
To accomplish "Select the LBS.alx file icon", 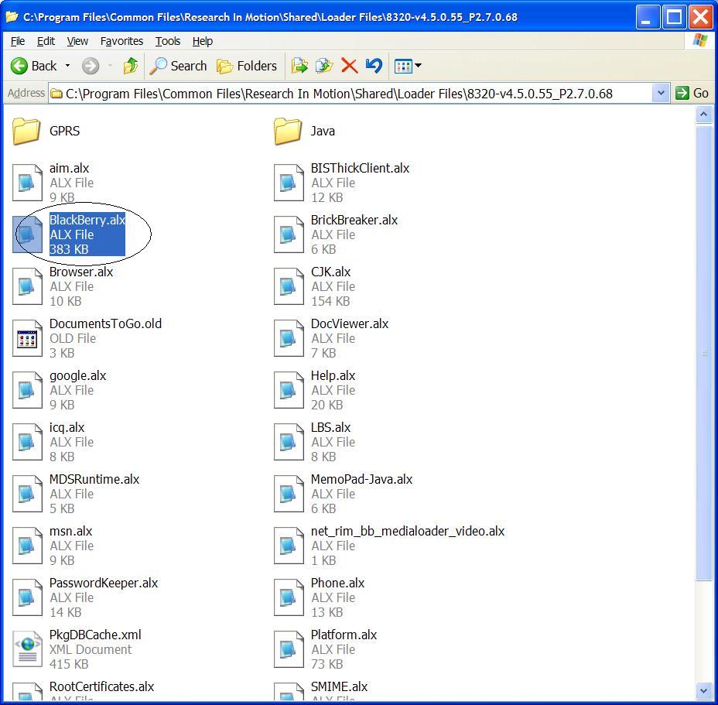I will [289, 442].
